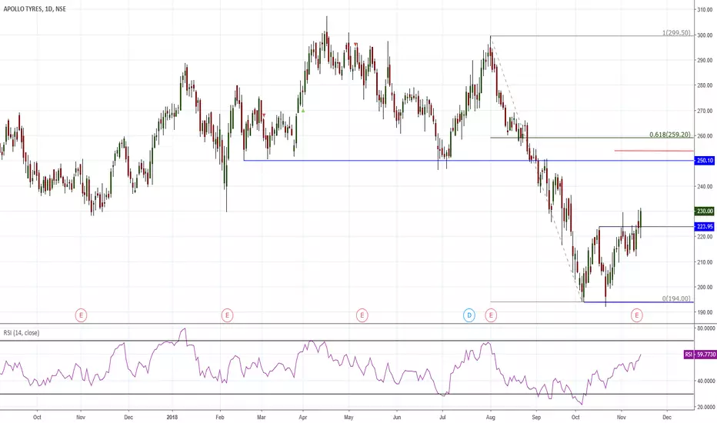The width and height of the screenshot is (717, 423).
Task: Click the 2018 label on time axis
Action: [x=172, y=417]
